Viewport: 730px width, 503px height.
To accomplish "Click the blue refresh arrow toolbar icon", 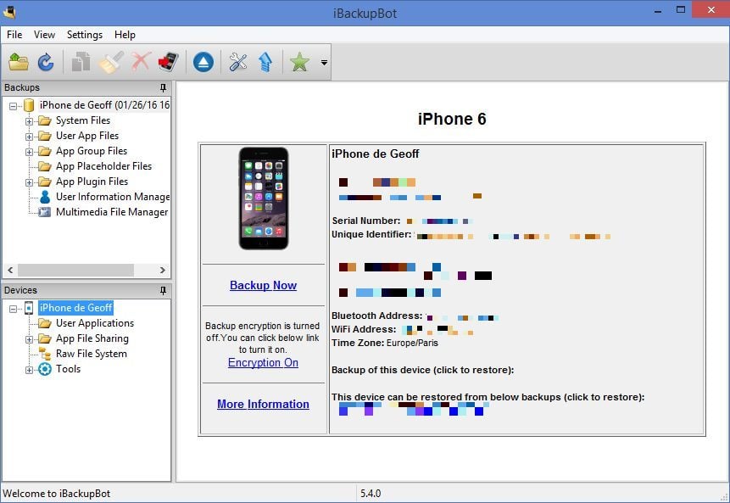I will (x=46, y=62).
